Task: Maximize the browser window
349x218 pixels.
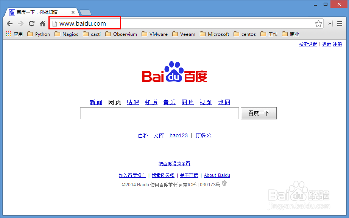Action: tap(326, 4)
